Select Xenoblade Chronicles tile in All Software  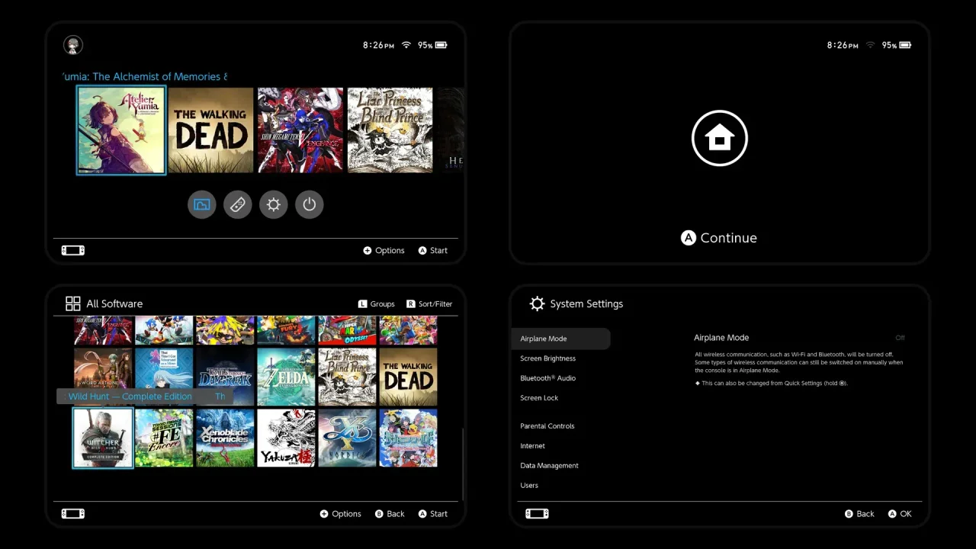pos(225,438)
